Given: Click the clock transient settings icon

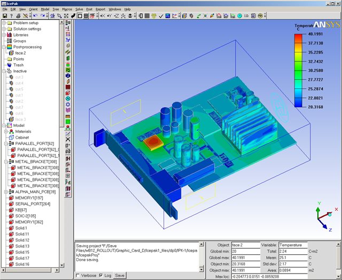Looking at the screenshot, I should [240, 16].
